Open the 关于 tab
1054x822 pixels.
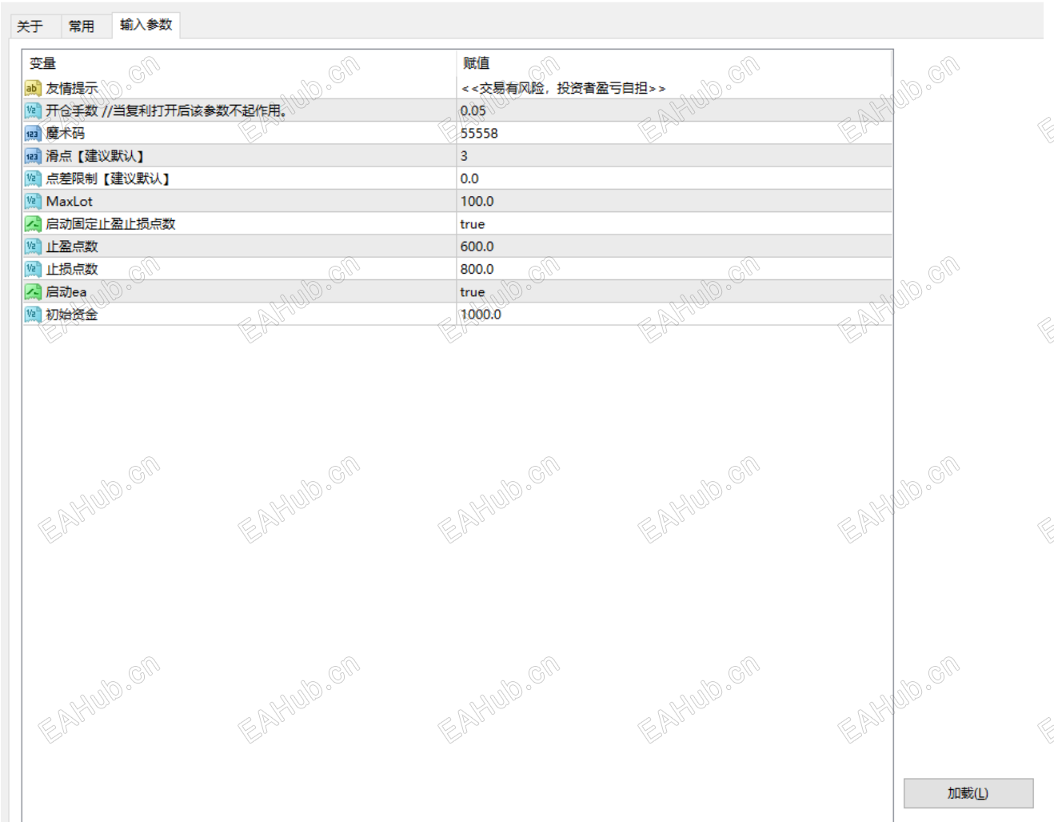click(x=31, y=26)
